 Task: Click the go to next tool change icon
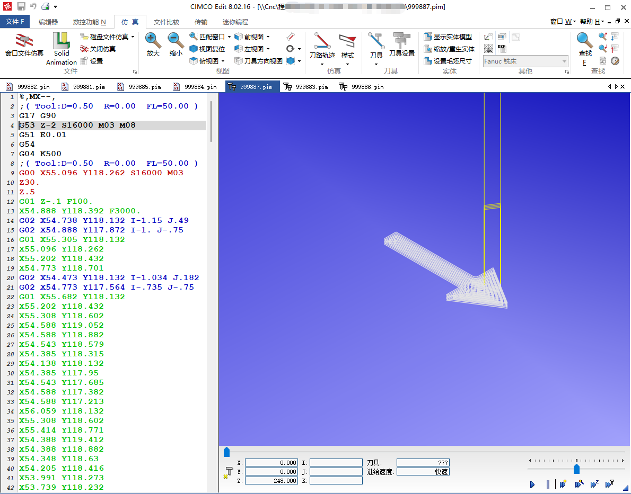coord(615,37)
